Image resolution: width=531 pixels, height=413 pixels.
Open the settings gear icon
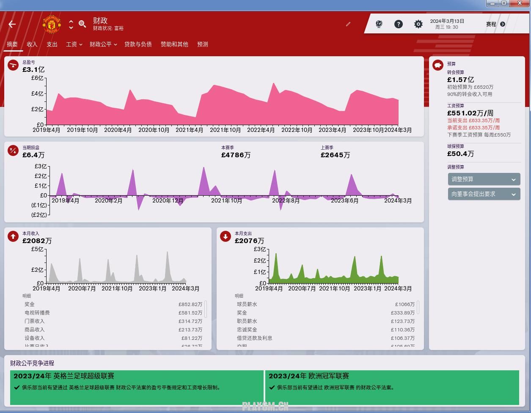418,24
